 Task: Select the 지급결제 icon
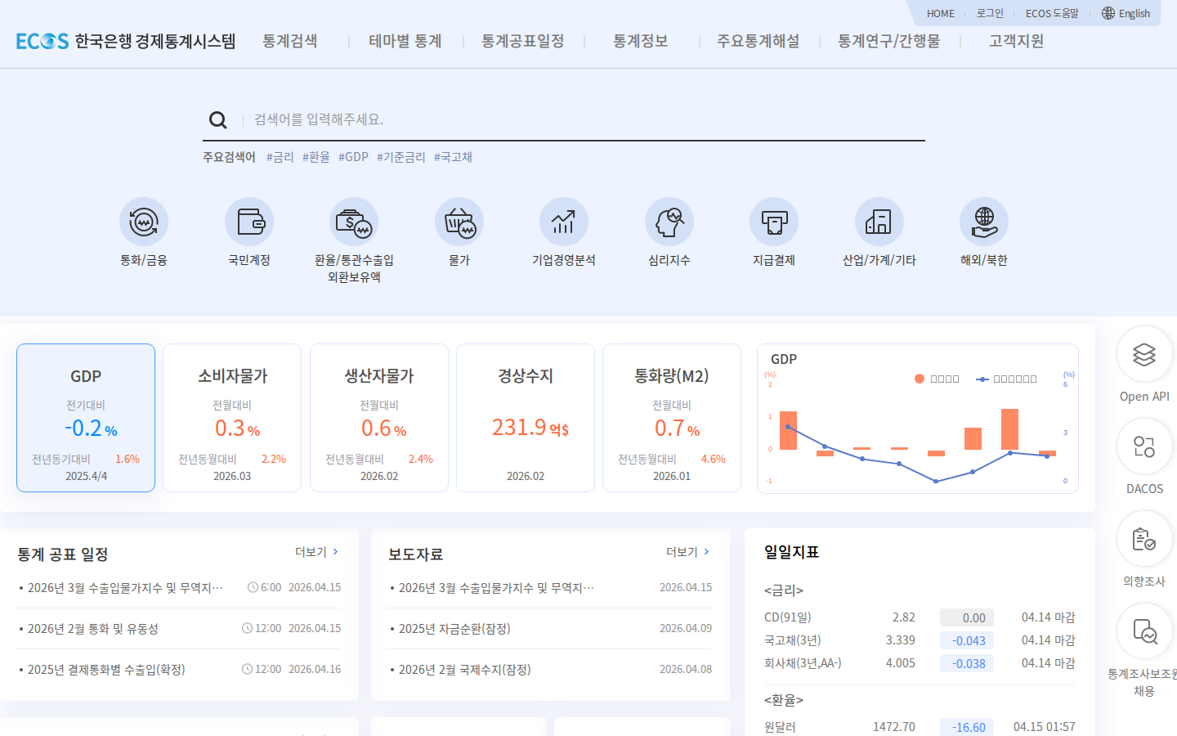coord(774,222)
